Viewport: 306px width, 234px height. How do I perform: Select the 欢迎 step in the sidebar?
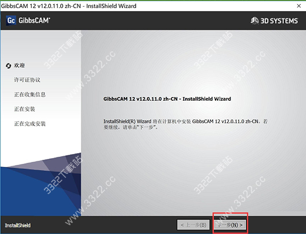tap(19, 66)
